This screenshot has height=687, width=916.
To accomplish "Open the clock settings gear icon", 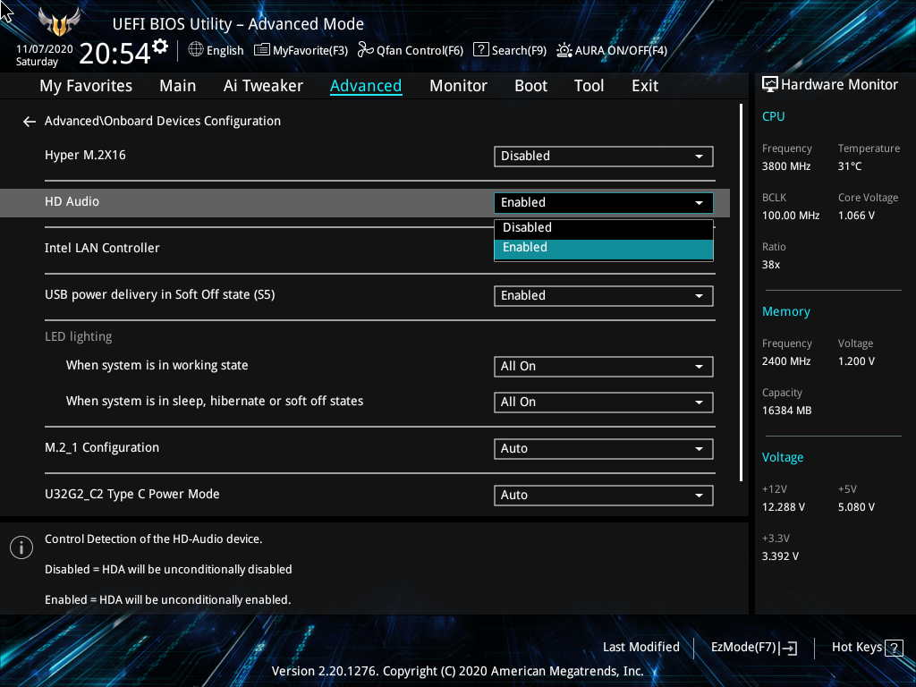I will (160, 47).
